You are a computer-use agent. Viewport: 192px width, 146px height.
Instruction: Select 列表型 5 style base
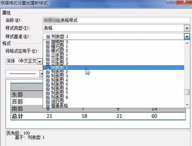[113, 84]
